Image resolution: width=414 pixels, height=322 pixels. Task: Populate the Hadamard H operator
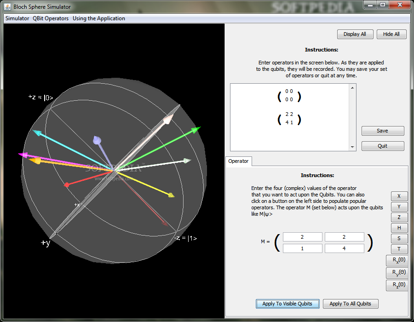399,228
